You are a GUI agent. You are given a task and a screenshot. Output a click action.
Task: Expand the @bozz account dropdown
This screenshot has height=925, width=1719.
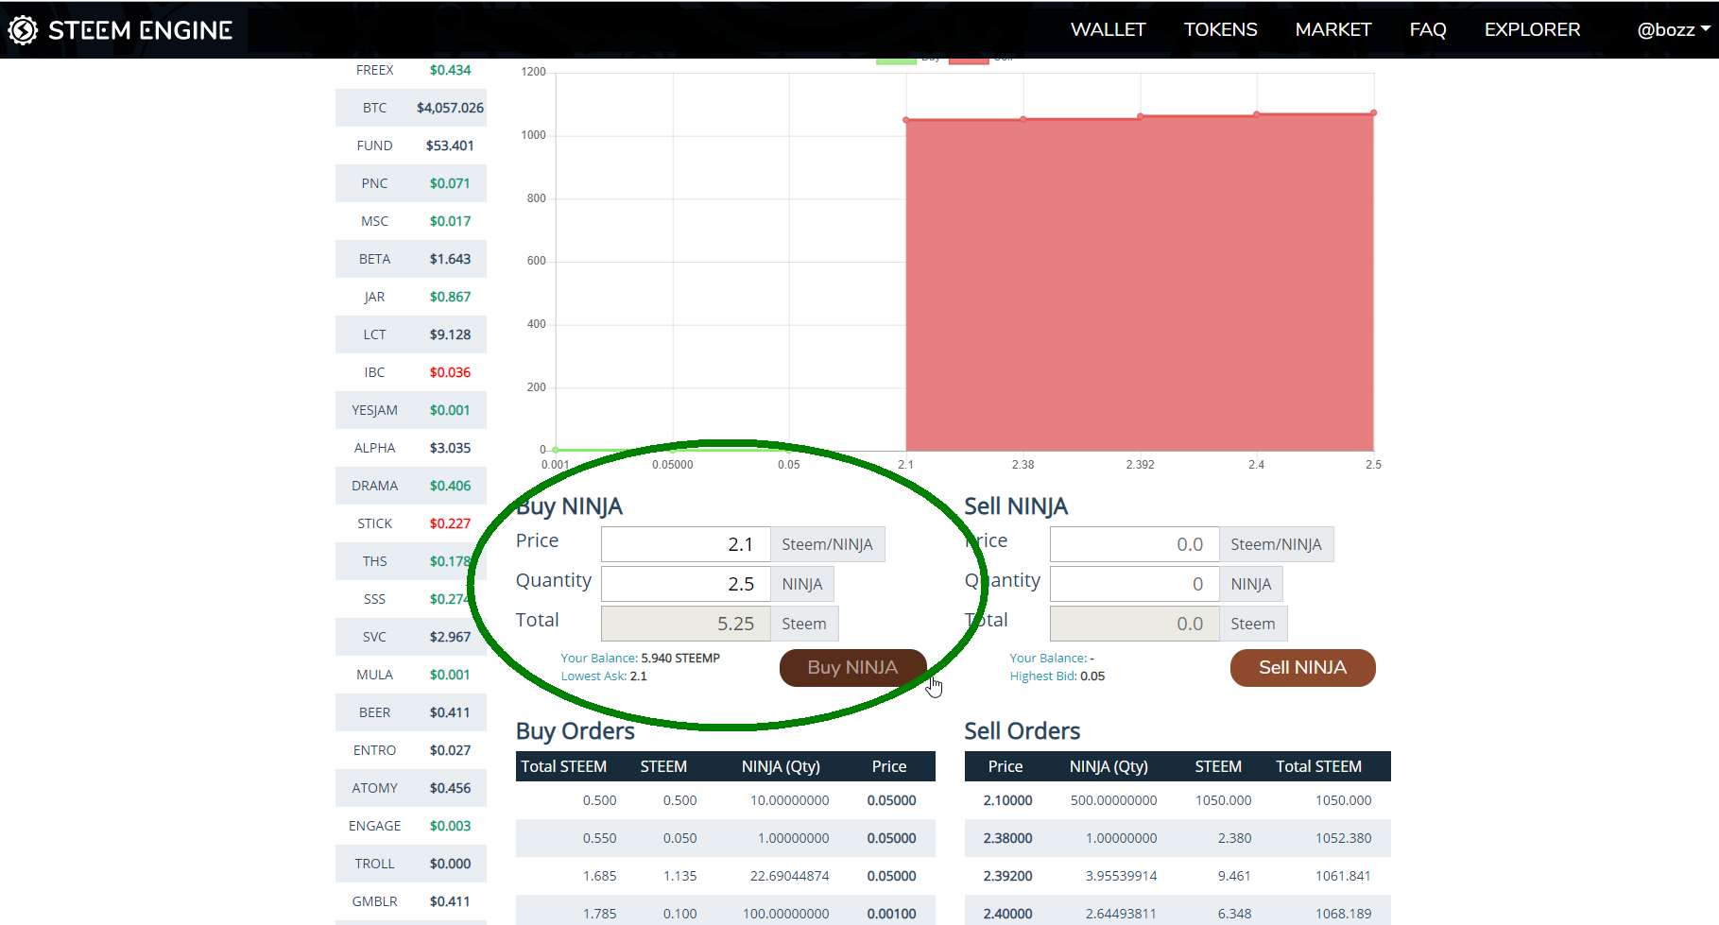click(1673, 29)
